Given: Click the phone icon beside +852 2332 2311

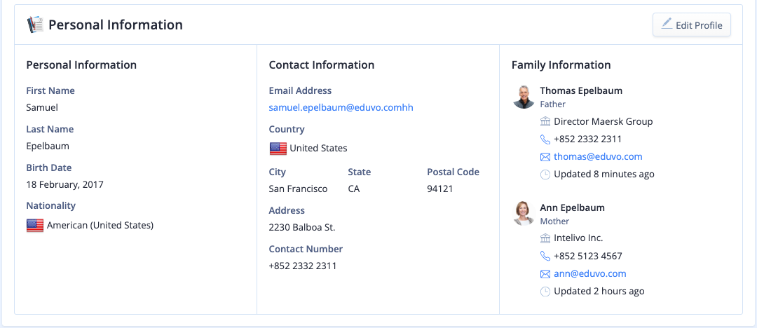Looking at the screenshot, I should pyautogui.click(x=545, y=139).
